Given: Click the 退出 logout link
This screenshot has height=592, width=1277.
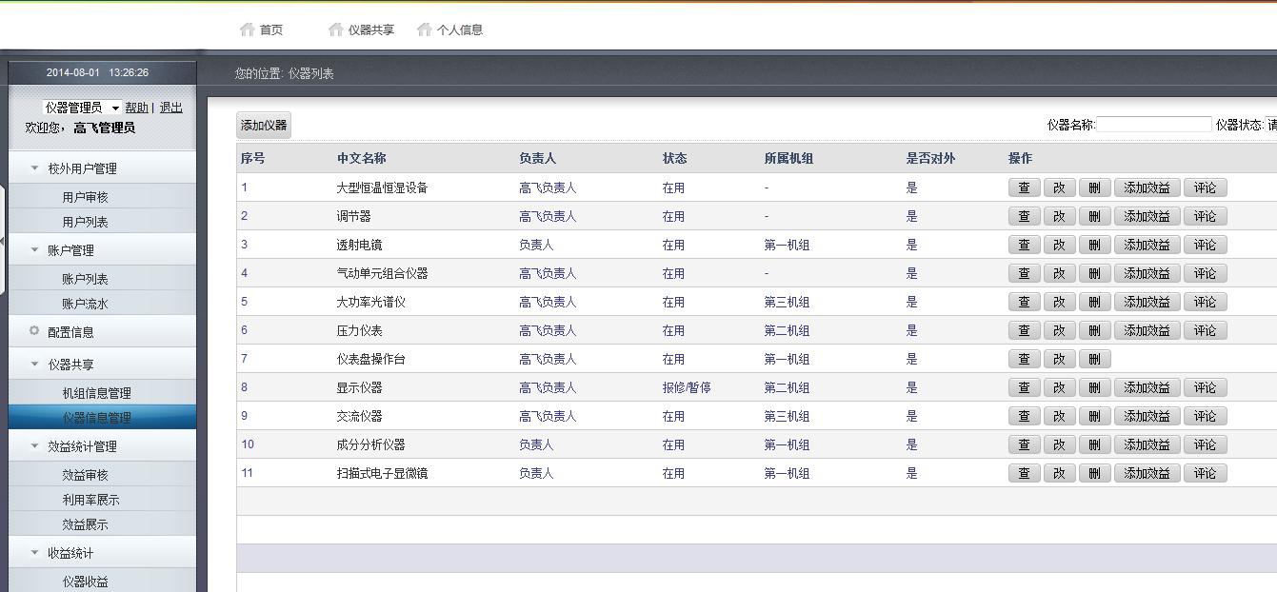Looking at the screenshot, I should [x=170, y=108].
